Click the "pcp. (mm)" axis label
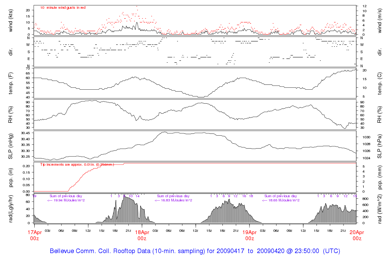The height and width of the screenshot is (266, 390). 380,178
